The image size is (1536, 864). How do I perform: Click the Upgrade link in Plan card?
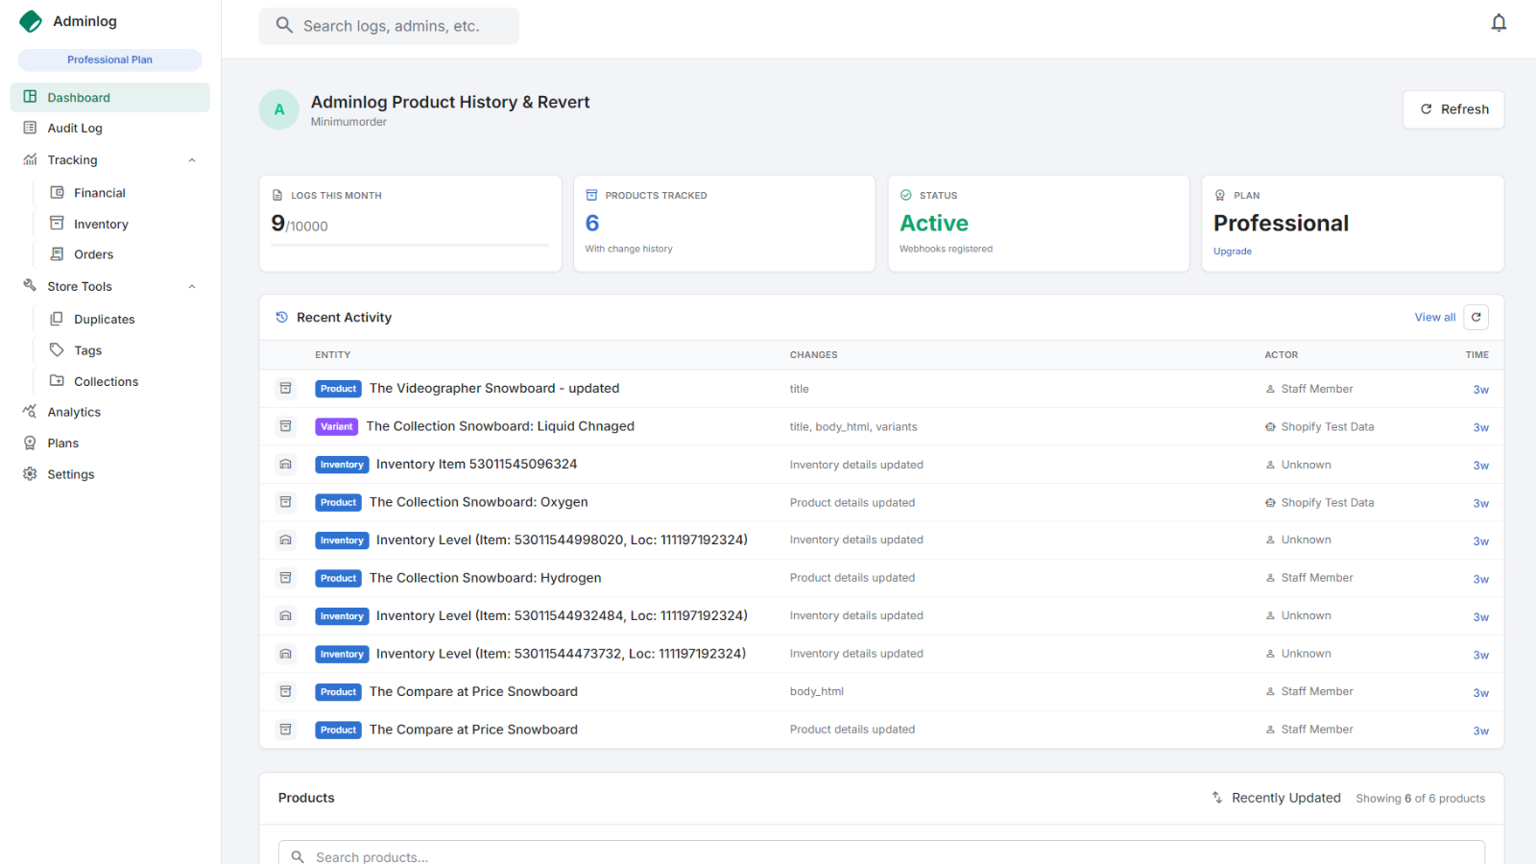point(1232,252)
